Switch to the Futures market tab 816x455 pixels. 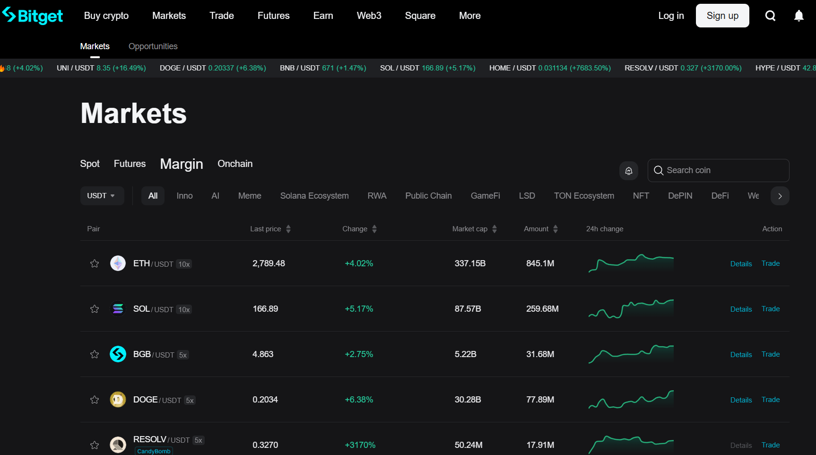coord(130,164)
